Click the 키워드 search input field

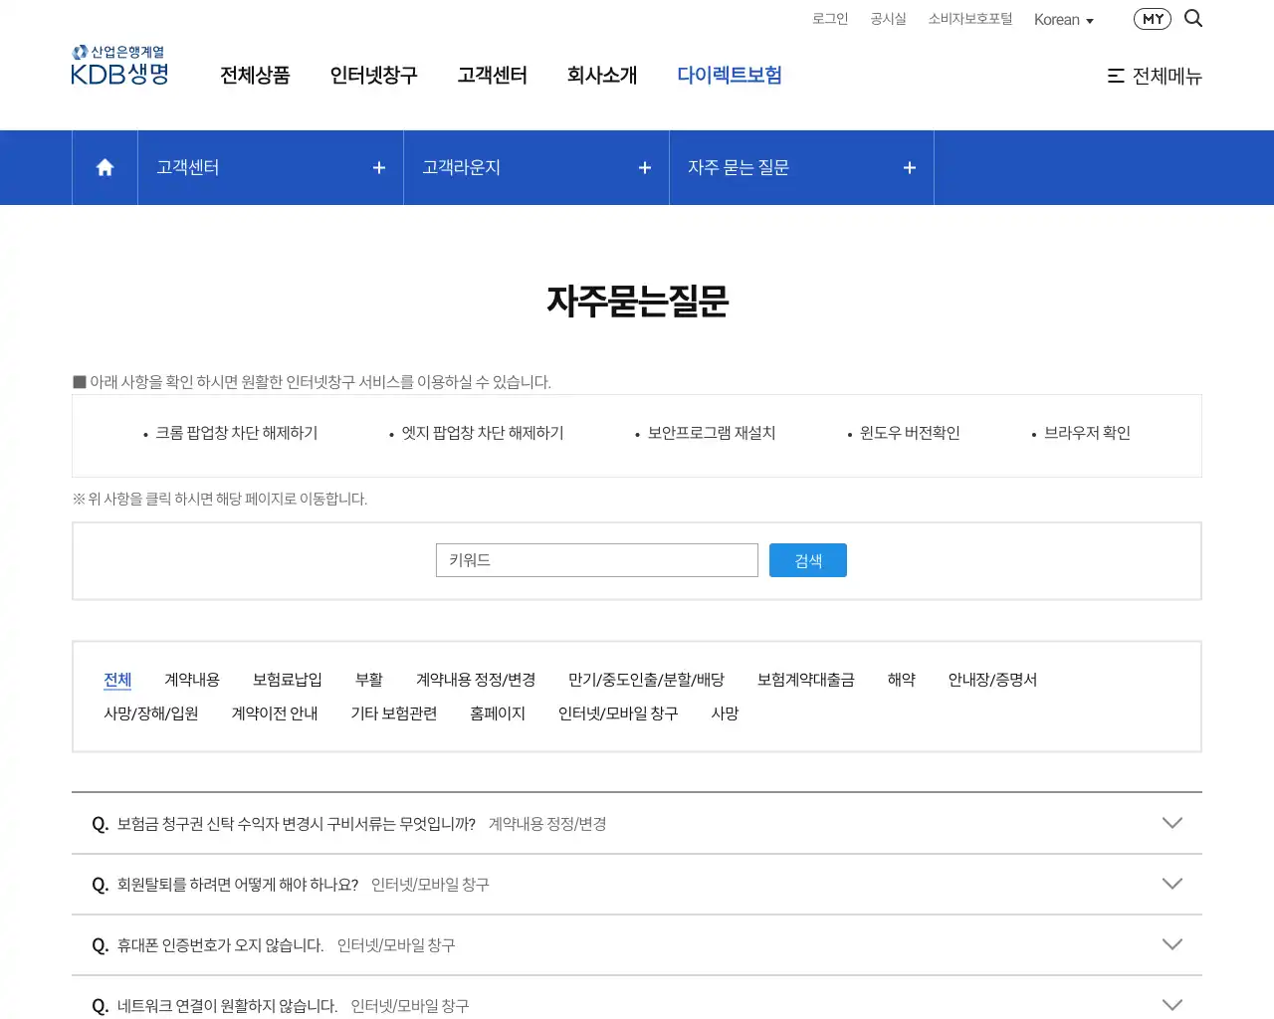pyautogui.click(x=596, y=559)
